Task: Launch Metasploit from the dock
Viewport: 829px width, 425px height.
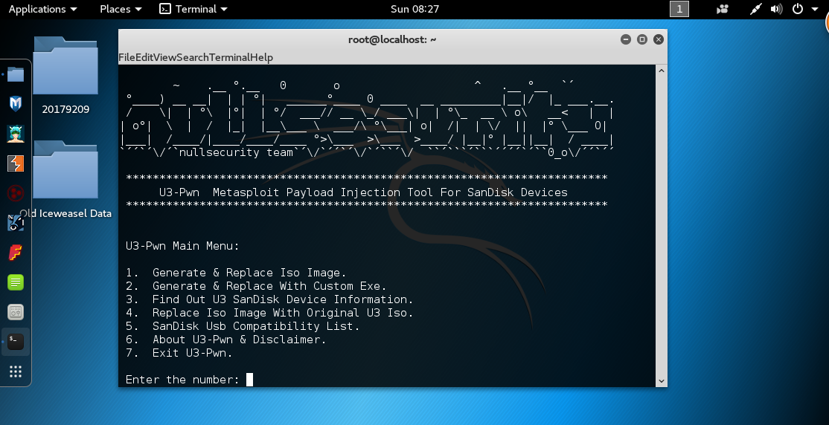Action: (x=16, y=104)
